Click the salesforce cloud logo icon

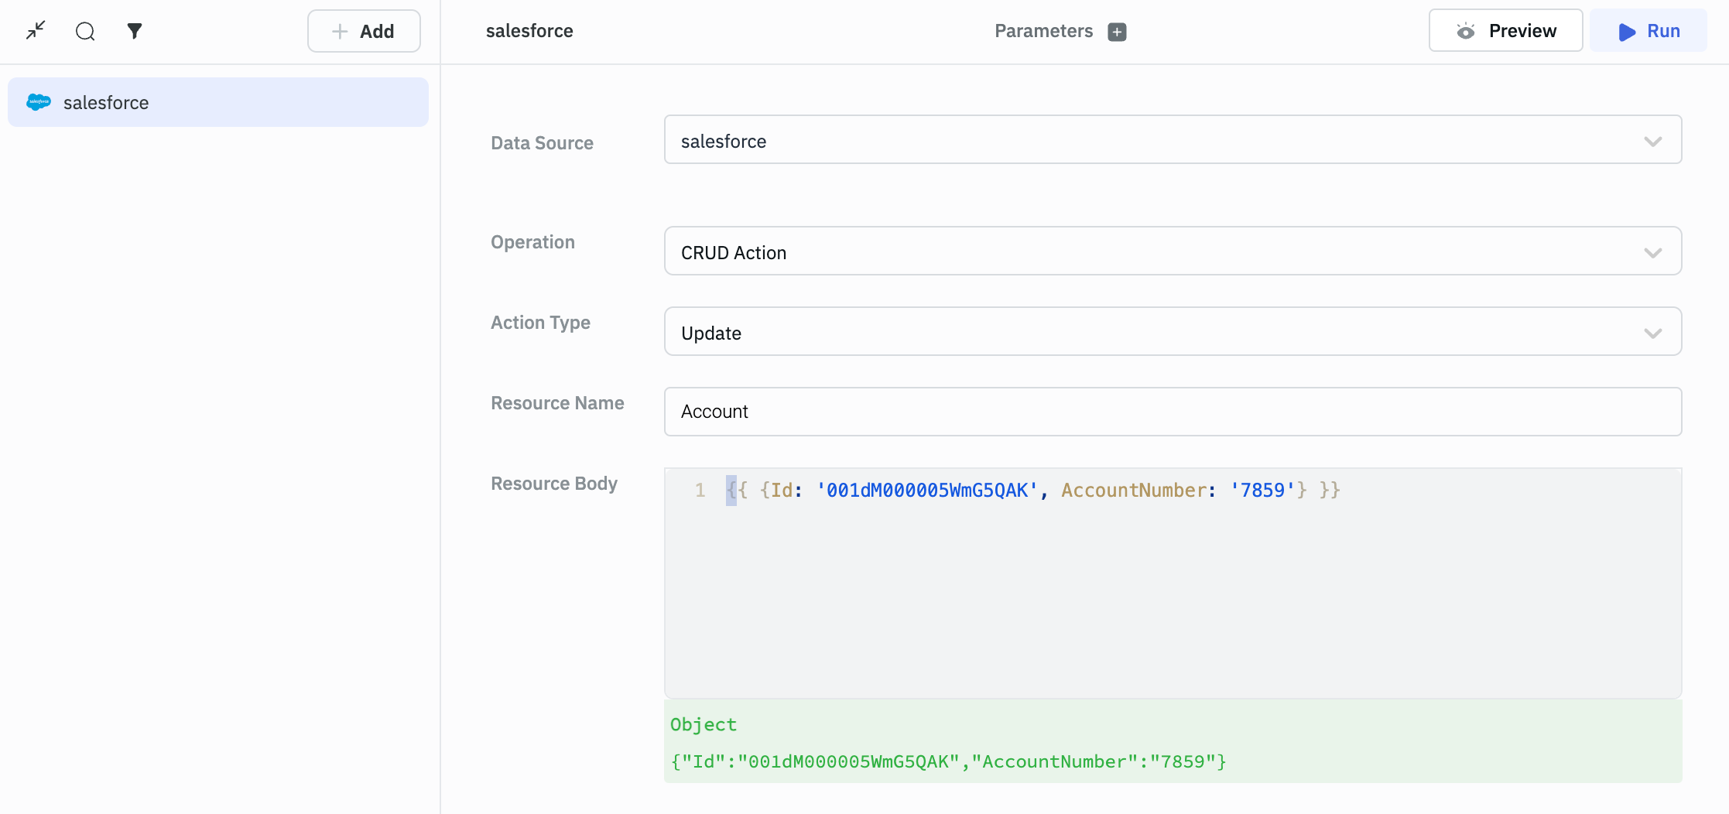tap(39, 102)
